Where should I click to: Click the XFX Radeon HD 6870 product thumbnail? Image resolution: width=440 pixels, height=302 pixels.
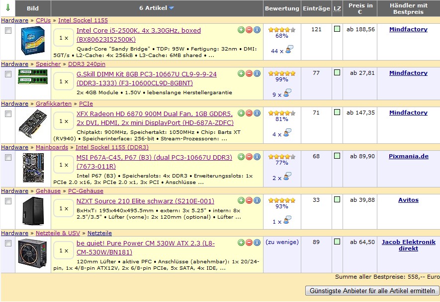click(x=33, y=123)
